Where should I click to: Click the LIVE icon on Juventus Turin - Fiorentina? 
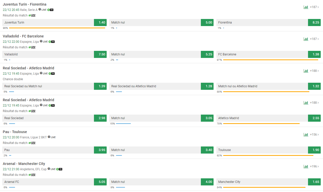pos(44,10)
